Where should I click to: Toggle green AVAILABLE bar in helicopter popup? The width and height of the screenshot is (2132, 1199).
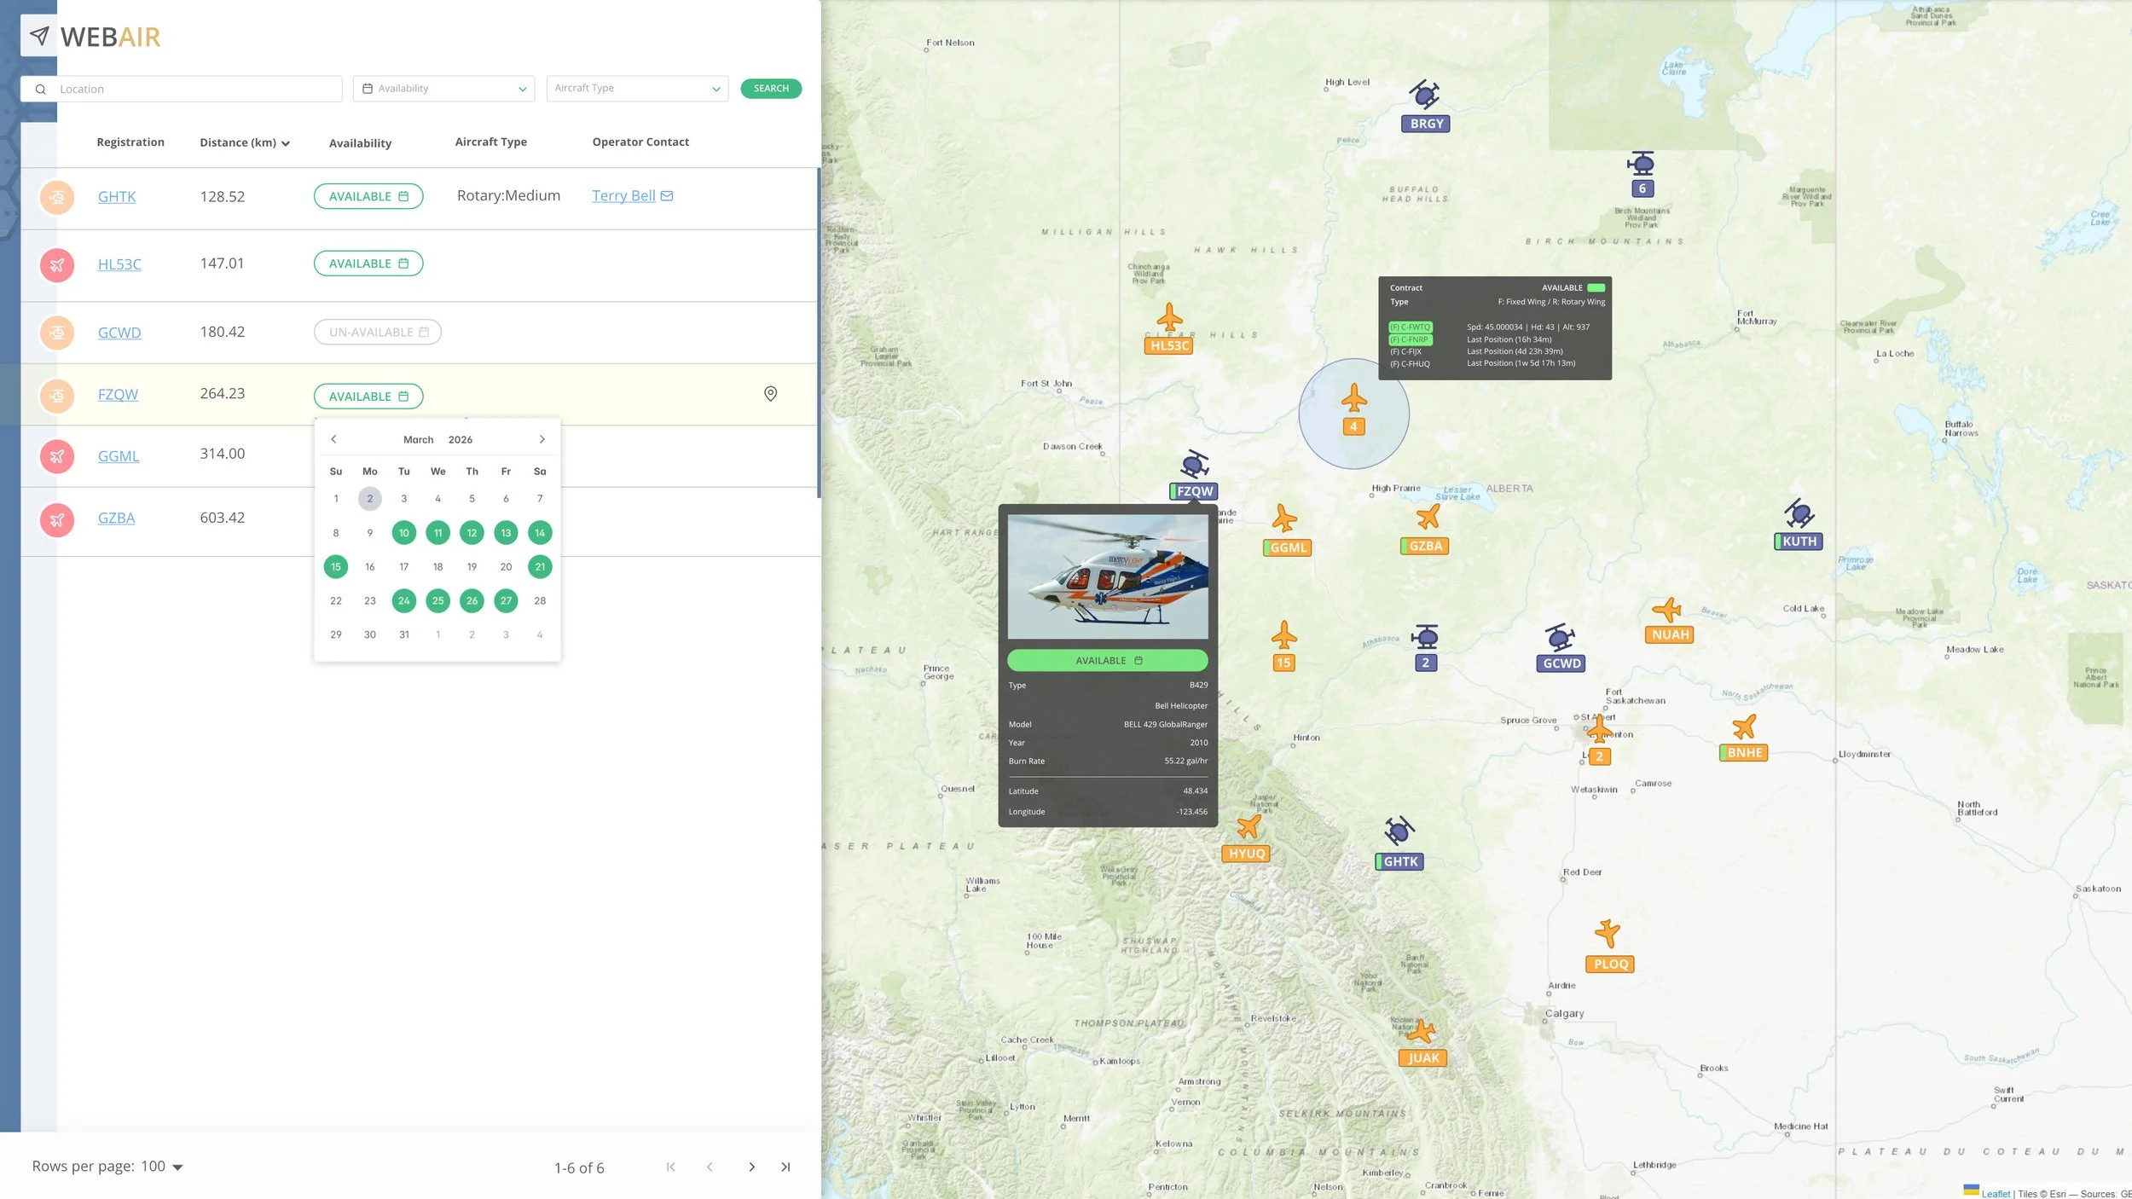pyautogui.click(x=1107, y=661)
